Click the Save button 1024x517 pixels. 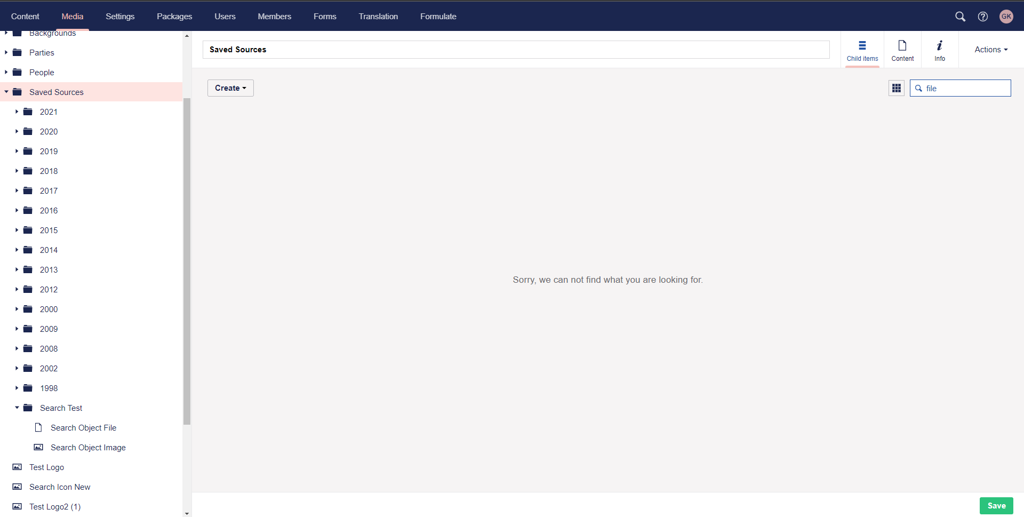click(x=996, y=505)
